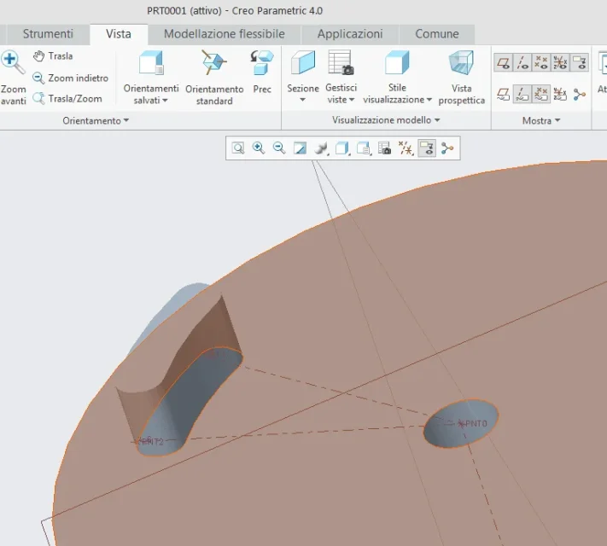
Task: Click Refit in the graphics toolbar
Action: pos(238,148)
